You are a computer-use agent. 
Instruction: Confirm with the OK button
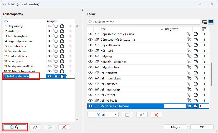pos(202,127)
